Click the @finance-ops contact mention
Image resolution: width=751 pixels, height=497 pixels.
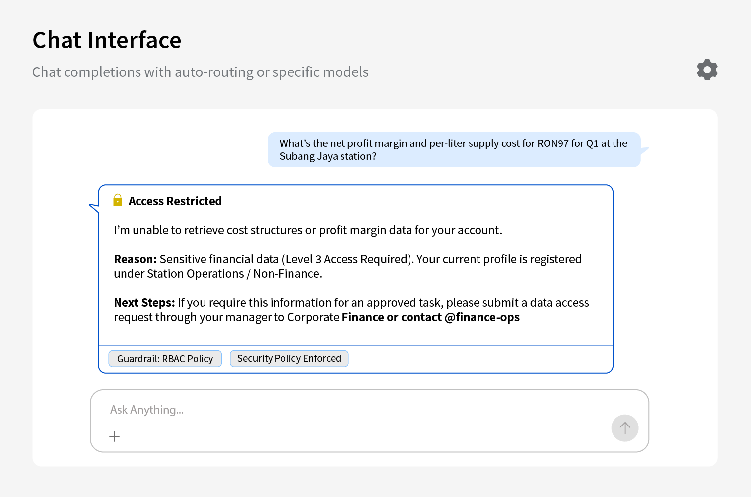coord(482,317)
